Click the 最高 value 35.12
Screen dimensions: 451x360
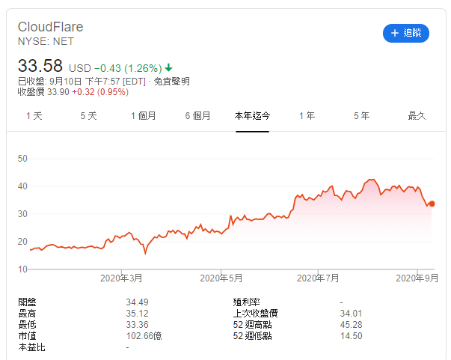pyautogui.click(x=137, y=314)
